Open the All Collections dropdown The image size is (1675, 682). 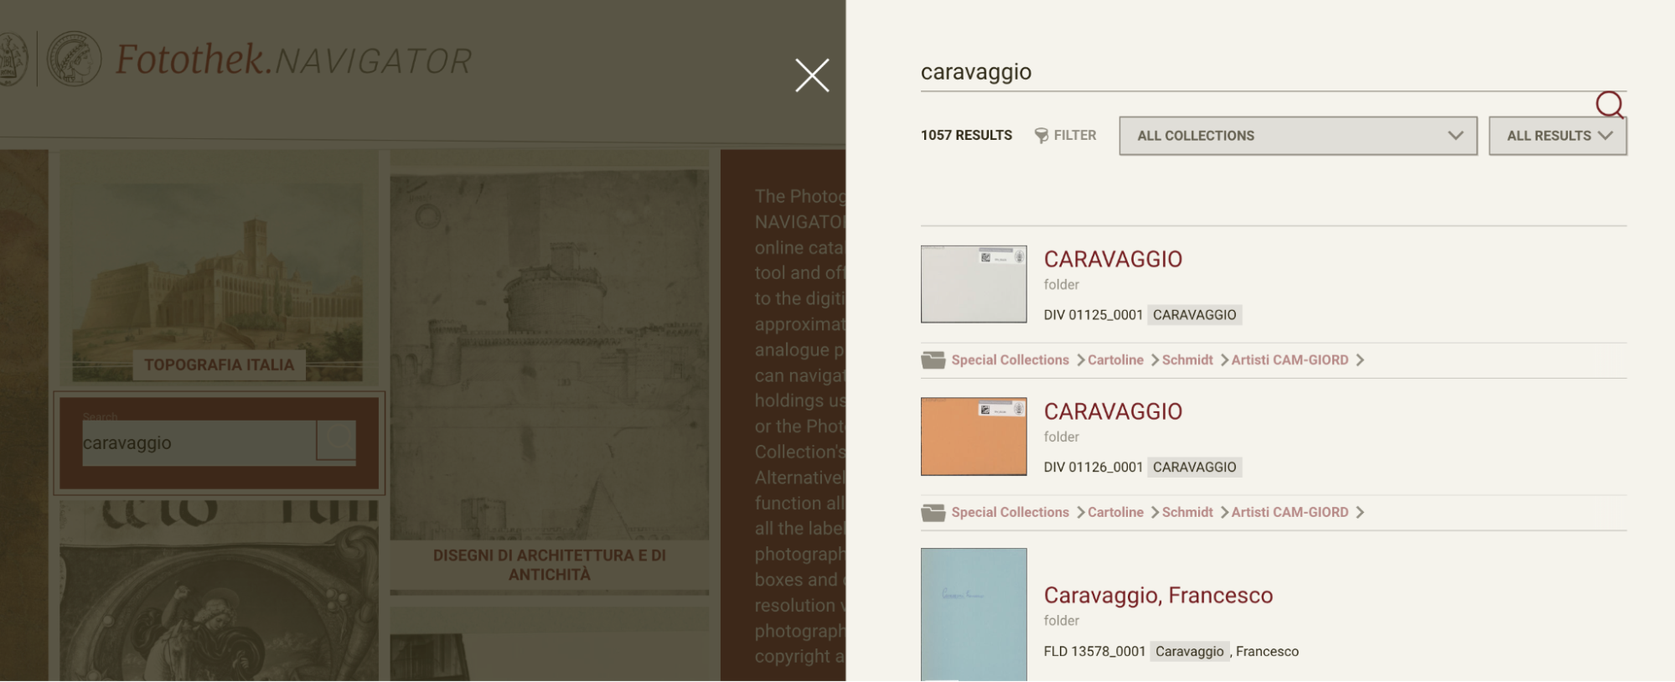click(1298, 136)
